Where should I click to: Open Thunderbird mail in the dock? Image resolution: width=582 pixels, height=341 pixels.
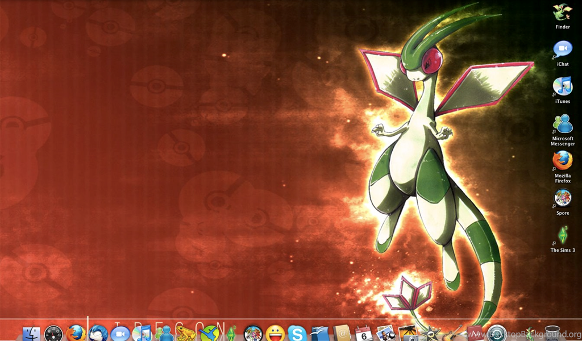[x=98, y=334]
